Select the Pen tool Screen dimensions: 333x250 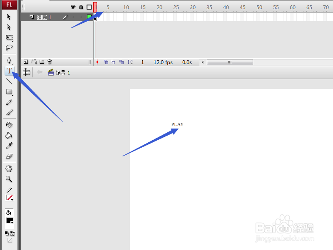[x=9, y=60]
